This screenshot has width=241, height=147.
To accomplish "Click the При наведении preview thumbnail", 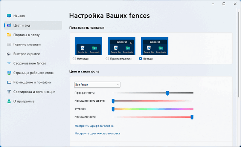I will pyautogui.click(x=122, y=46).
